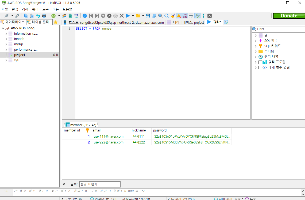Click the green Donate button
Image resolution: width=305 pixels, height=200 pixels.
(289, 16)
